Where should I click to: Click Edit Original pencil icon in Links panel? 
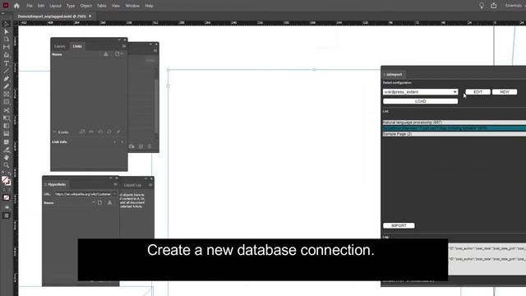pos(118,132)
